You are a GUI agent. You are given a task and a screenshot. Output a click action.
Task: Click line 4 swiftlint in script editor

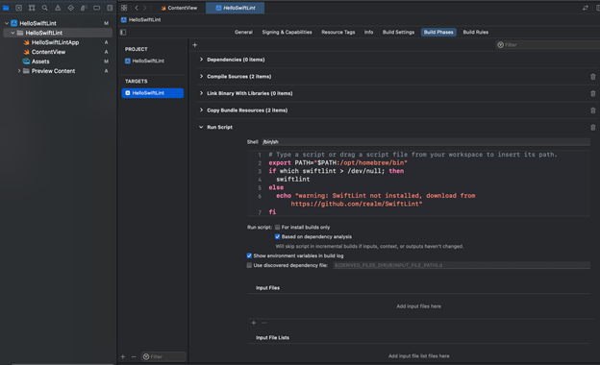pos(293,180)
